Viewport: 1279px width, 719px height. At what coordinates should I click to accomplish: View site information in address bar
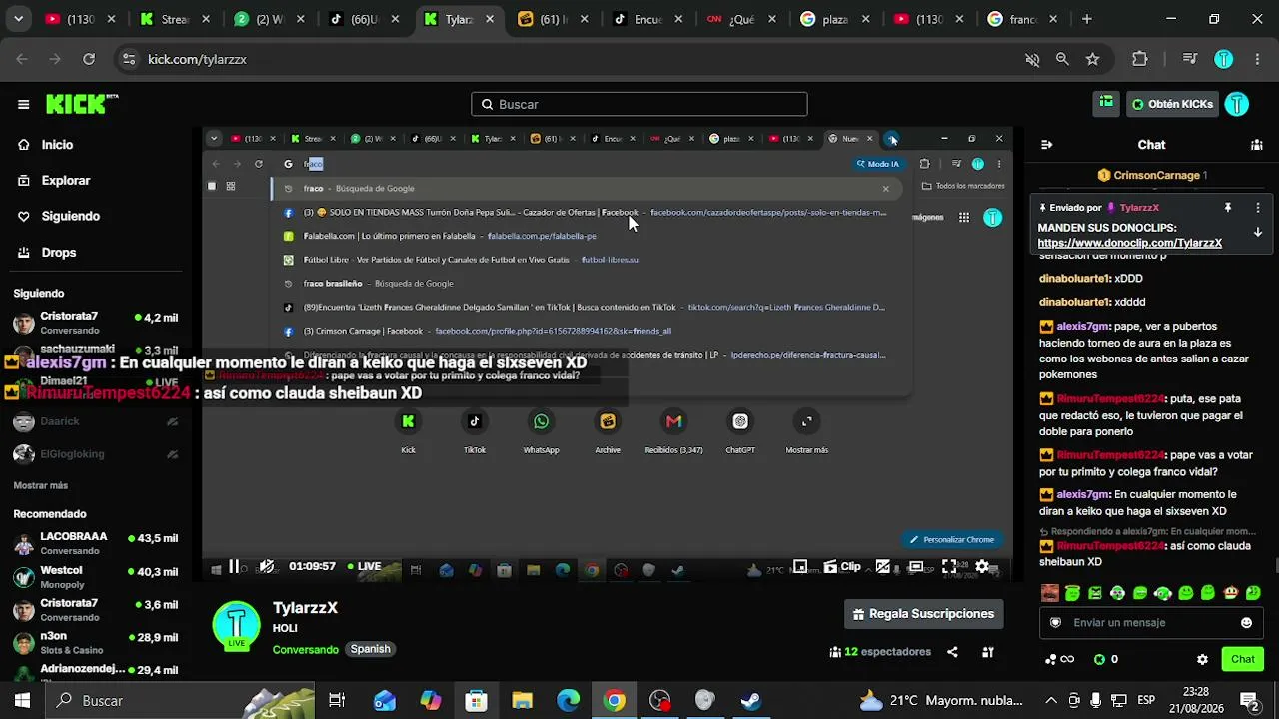point(128,59)
